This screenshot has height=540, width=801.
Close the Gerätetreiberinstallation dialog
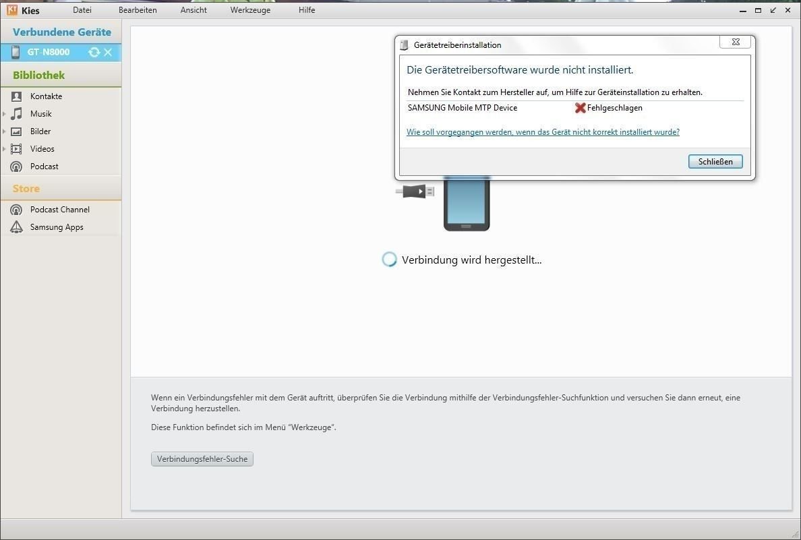click(x=735, y=42)
